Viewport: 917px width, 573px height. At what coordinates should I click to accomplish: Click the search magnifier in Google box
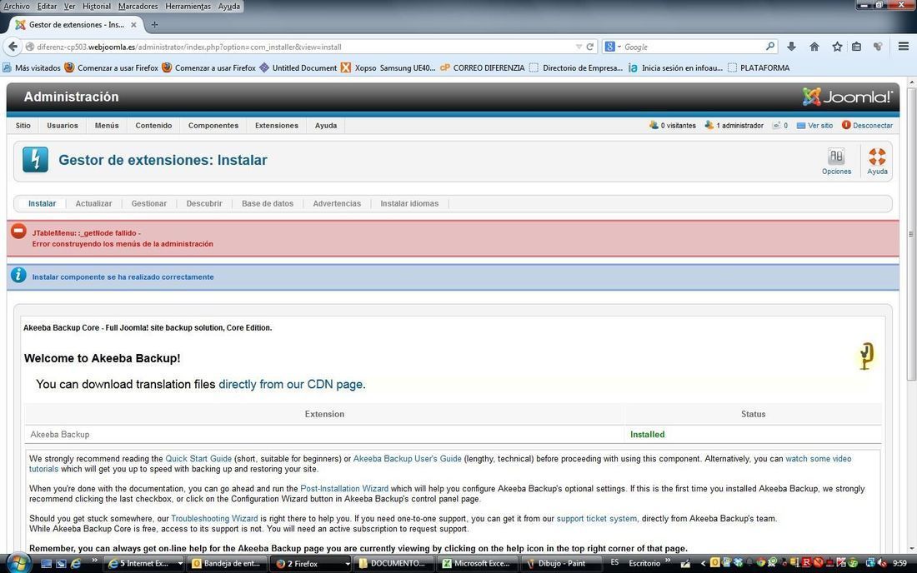(770, 46)
